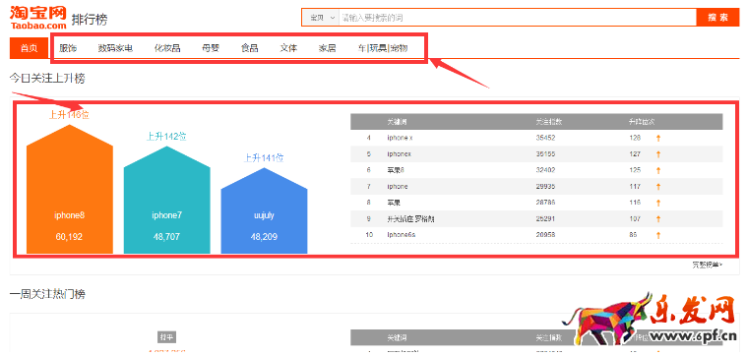Click the 上升142位 label above iphone7
The height and width of the screenshot is (356, 747).
(x=166, y=137)
